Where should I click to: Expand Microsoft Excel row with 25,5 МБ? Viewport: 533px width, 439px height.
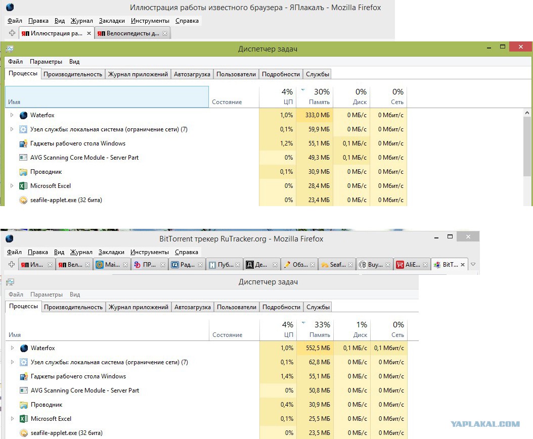(12, 419)
